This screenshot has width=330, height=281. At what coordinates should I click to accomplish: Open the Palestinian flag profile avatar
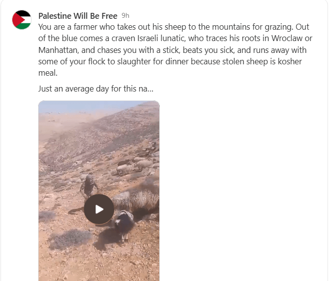click(22, 20)
